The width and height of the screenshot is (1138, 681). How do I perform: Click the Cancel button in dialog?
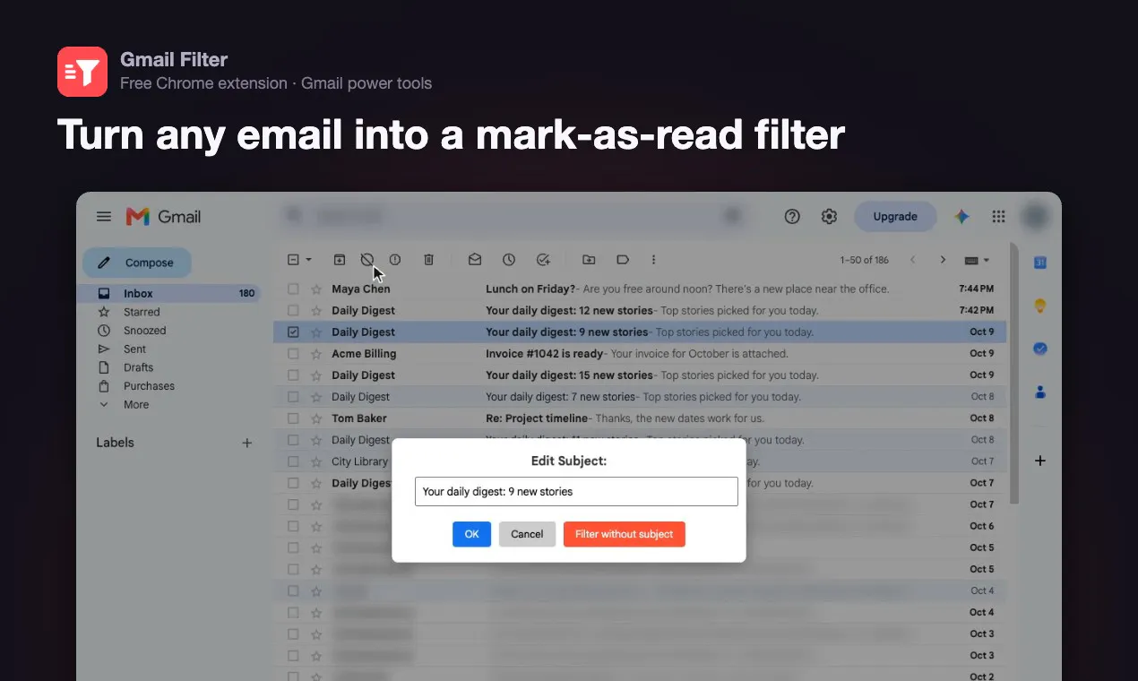coord(527,534)
